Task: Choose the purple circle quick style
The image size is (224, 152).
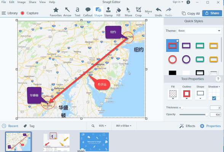Action: (186, 59)
